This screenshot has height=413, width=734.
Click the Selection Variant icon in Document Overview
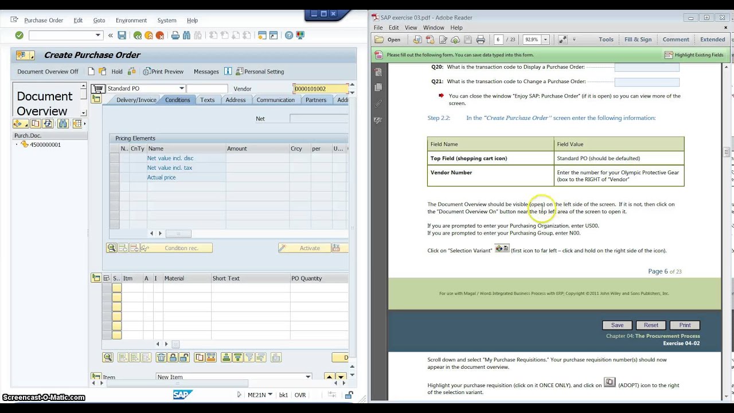click(20, 124)
